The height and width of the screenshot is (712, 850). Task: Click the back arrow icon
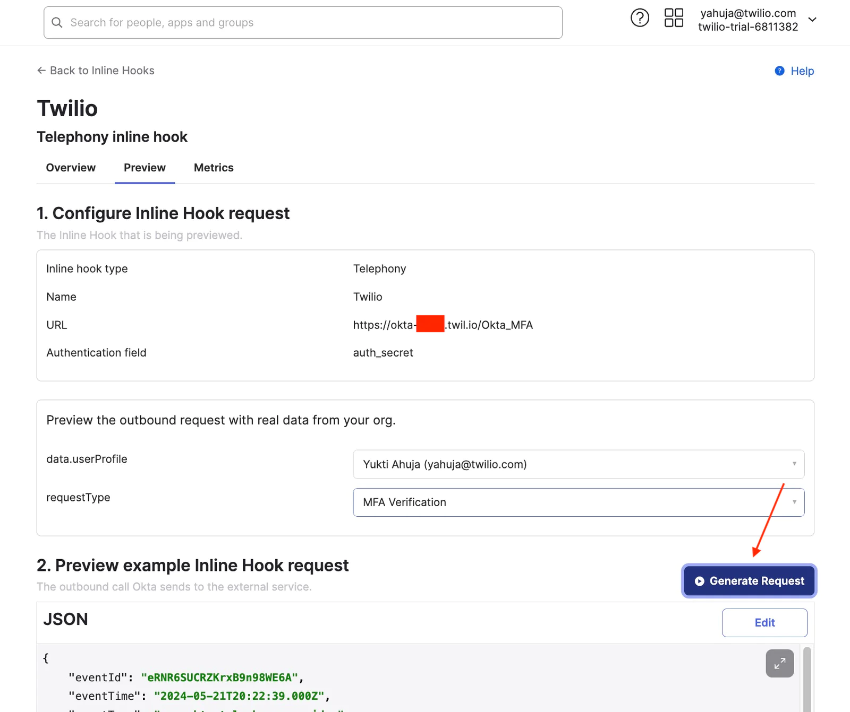41,71
